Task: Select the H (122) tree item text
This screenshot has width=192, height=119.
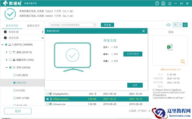Action: [21, 90]
